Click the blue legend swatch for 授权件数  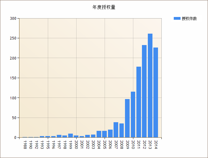177,19
